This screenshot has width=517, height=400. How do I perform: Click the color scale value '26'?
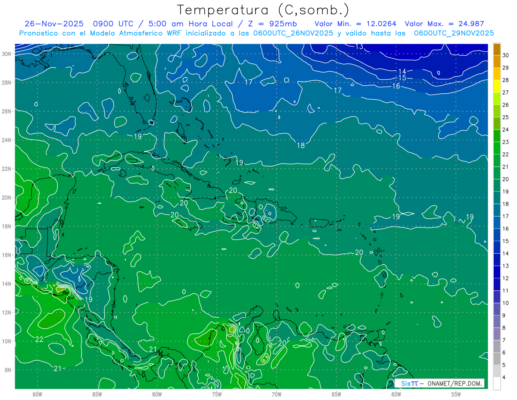coord(506,105)
